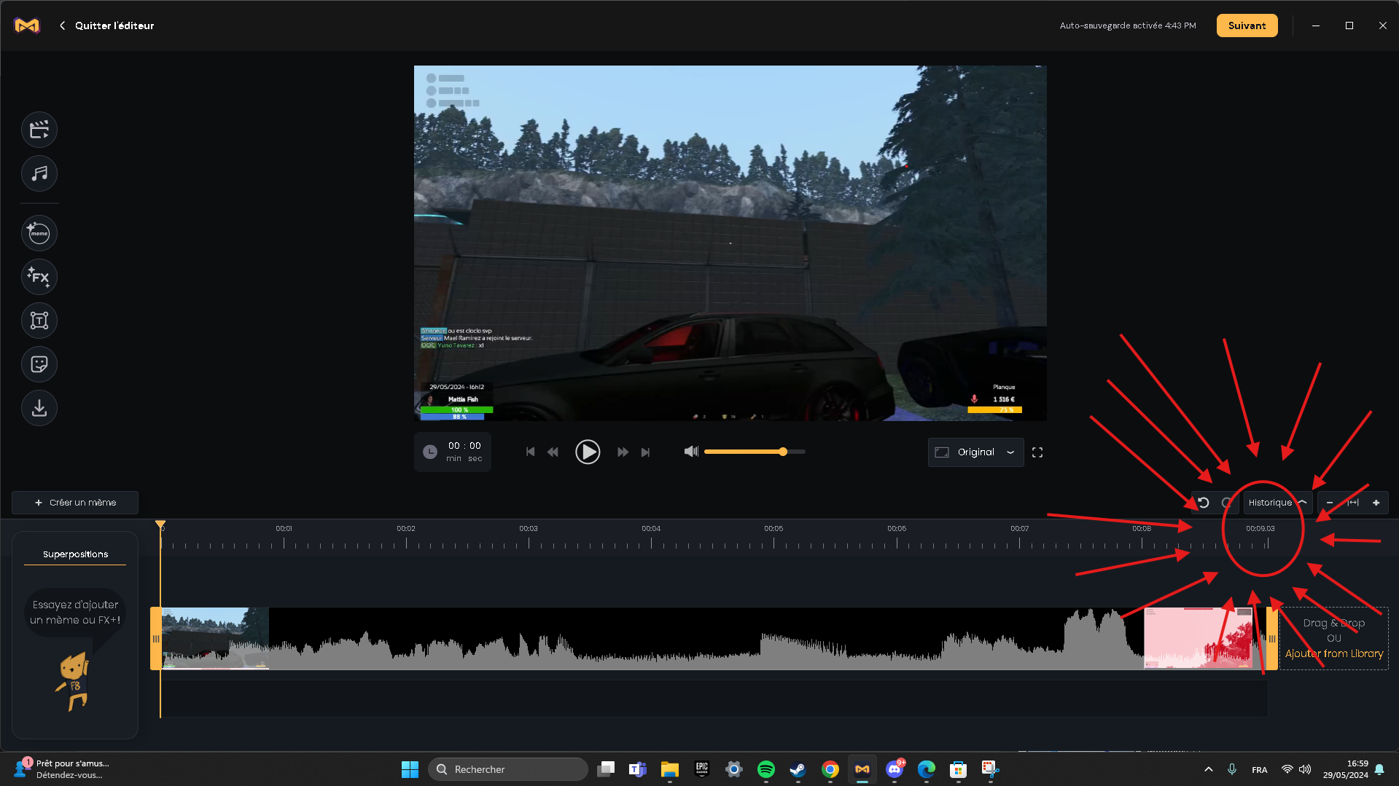Click the video preview frame

(730, 243)
